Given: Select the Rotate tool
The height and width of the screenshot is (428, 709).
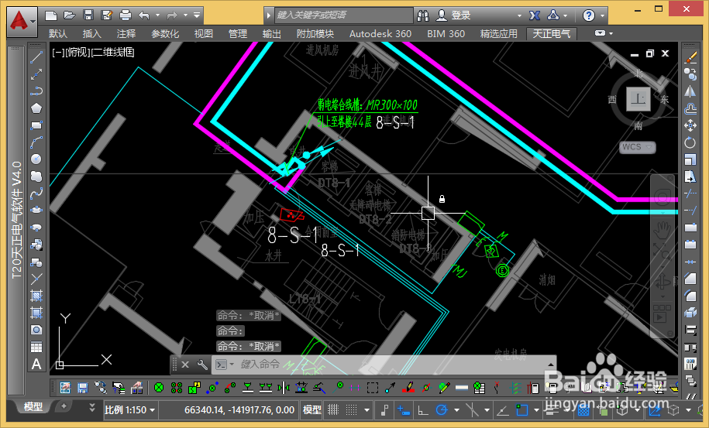Looking at the screenshot, I should point(690,142).
